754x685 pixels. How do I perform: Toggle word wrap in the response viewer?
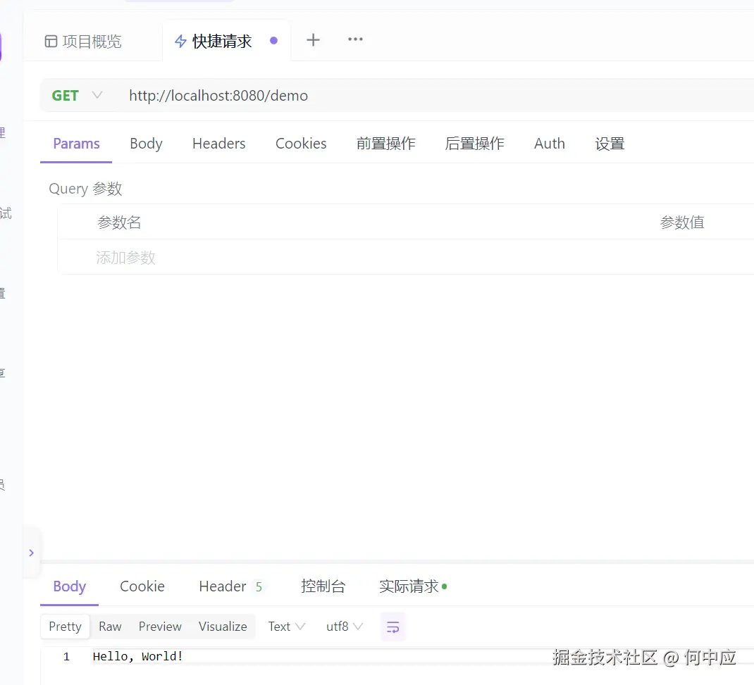(x=393, y=627)
